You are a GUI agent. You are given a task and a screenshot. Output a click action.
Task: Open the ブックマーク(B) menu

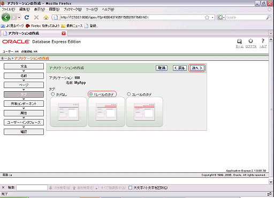pos(73,9)
